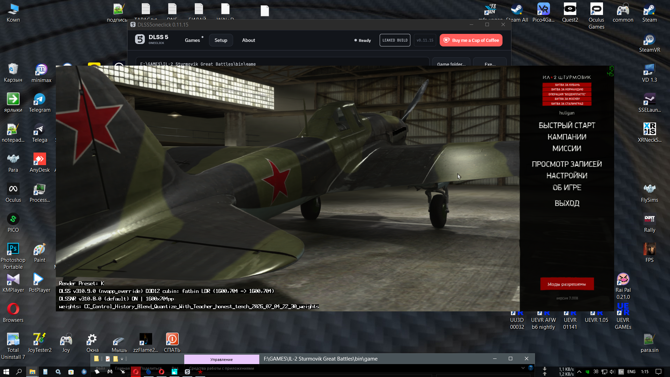
Task: Open the notification center icon
Action: pyautogui.click(x=658, y=372)
